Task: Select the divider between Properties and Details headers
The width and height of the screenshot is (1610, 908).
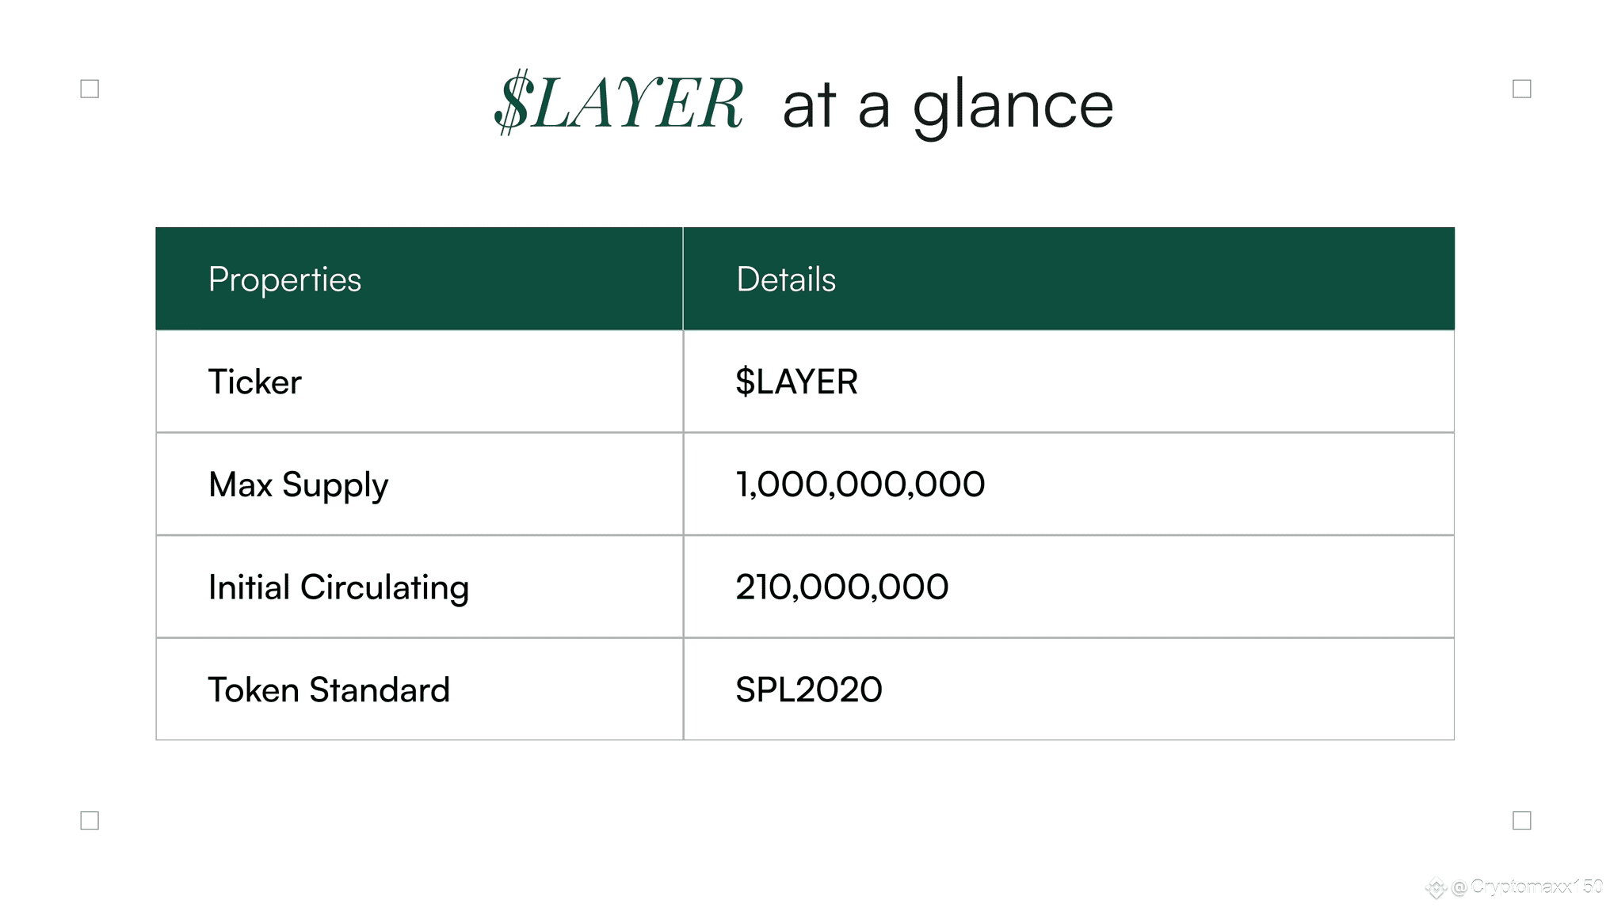Action: pos(683,279)
